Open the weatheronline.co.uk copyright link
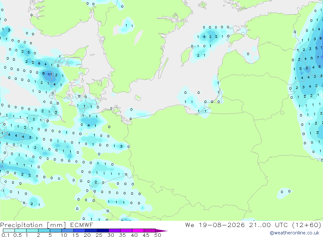 295,233
